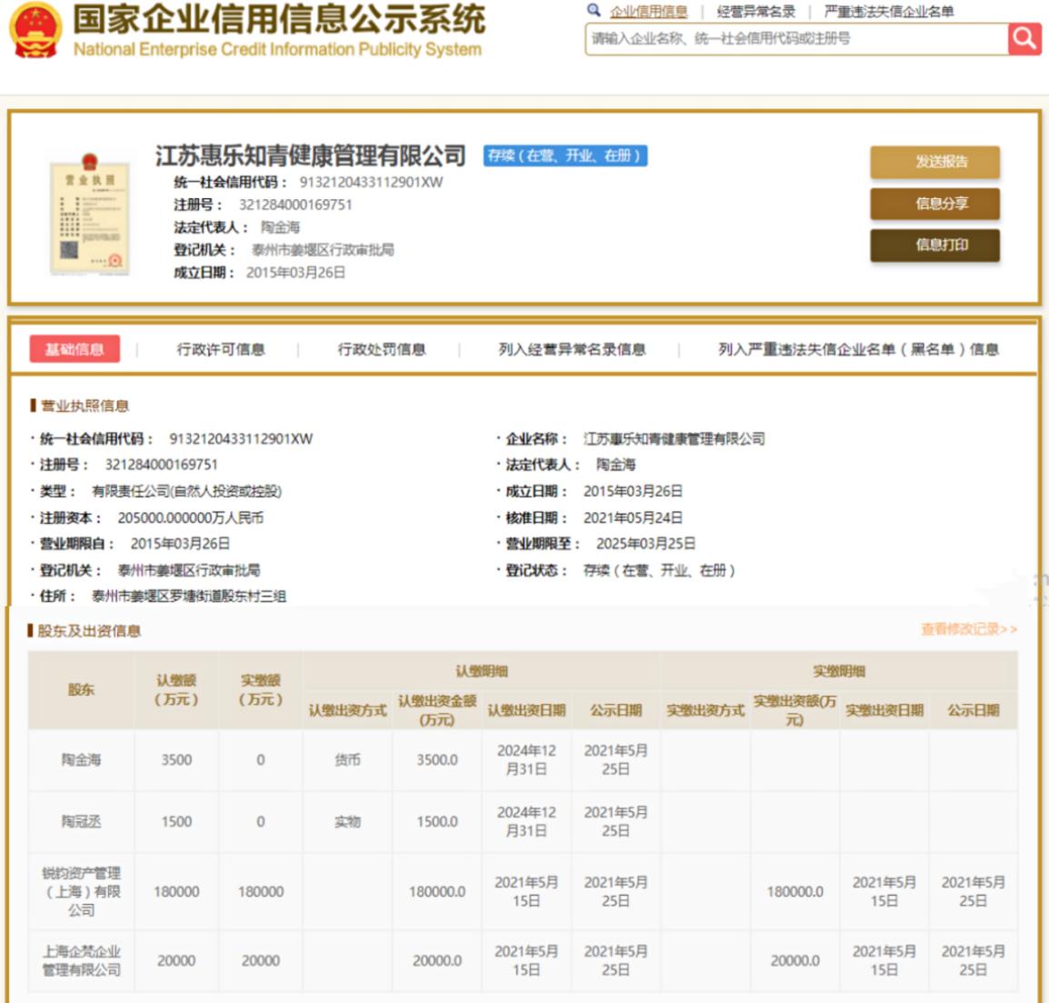
Task: Click the 发送报告 button
Action: (934, 162)
